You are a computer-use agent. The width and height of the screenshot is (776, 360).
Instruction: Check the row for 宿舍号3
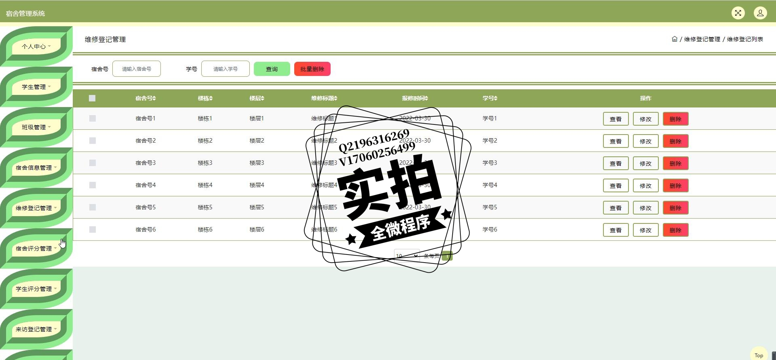93,163
